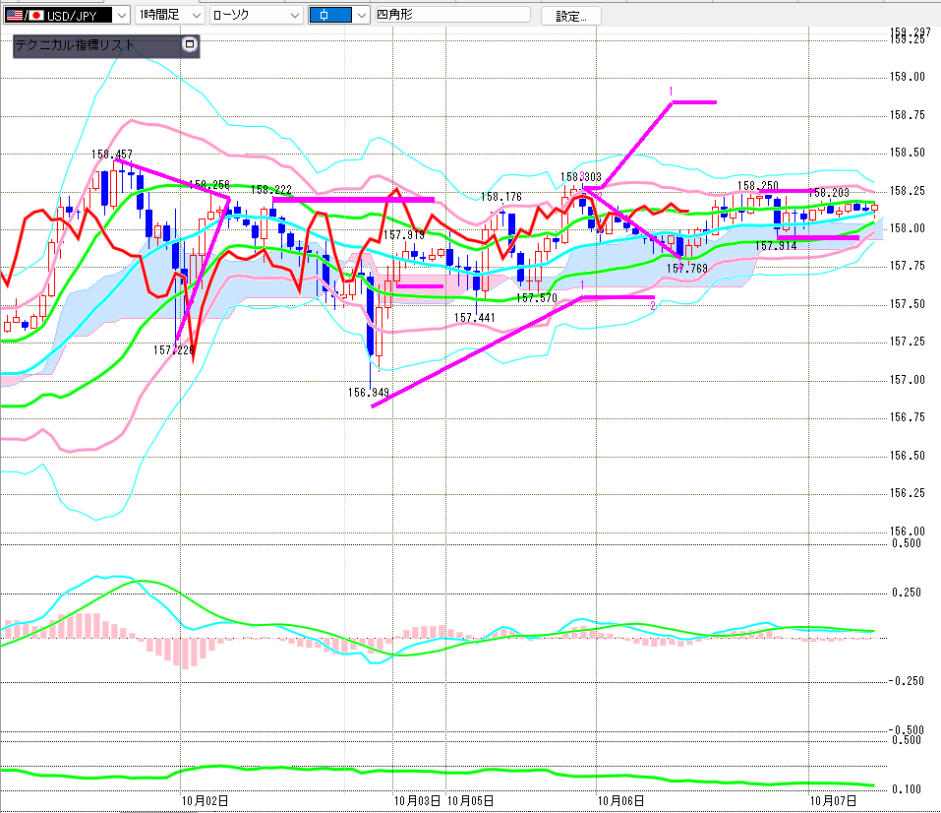
Task: Click the 159.00 price axis value
Action: (908, 77)
